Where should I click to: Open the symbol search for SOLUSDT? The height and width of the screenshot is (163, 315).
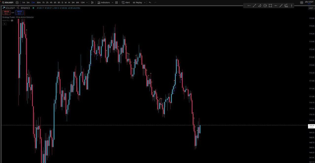[8, 2]
